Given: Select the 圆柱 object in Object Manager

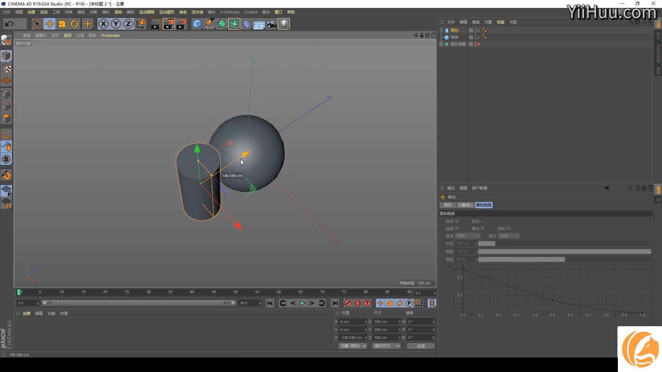Looking at the screenshot, I should (x=454, y=30).
